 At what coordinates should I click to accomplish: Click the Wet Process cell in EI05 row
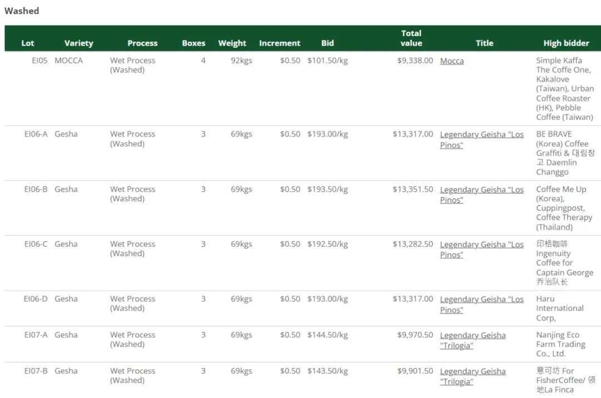pos(132,65)
